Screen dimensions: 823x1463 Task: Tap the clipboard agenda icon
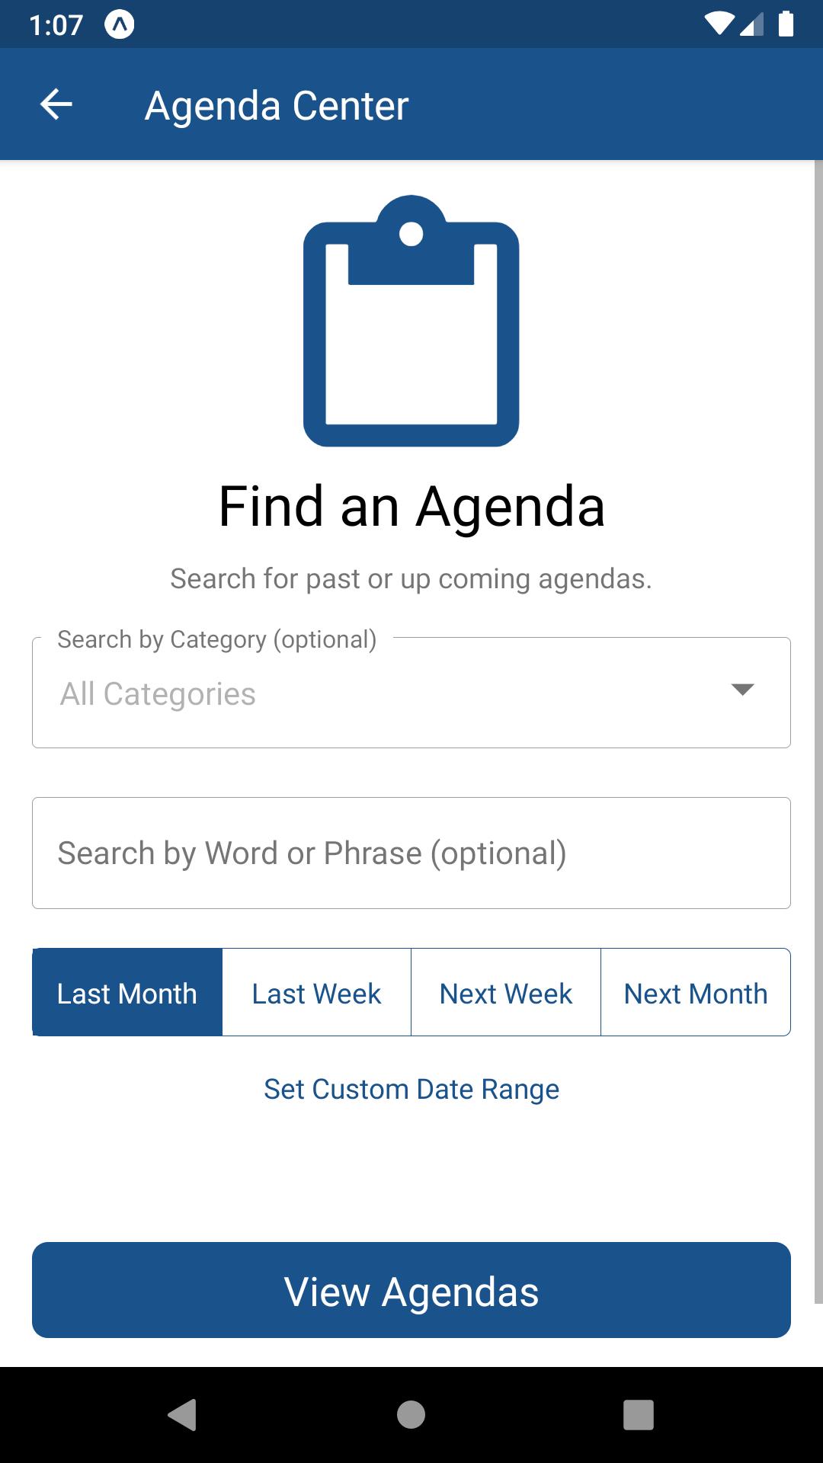pos(411,321)
